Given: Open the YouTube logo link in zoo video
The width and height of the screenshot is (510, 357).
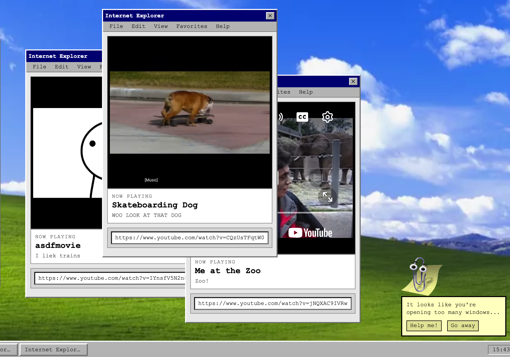Looking at the screenshot, I should click(x=310, y=233).
